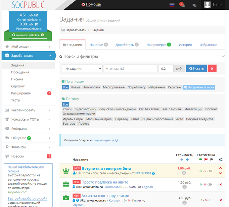Filter by list: Новые
The height and width of the screenshot is (207, 229).
[76, 87]
